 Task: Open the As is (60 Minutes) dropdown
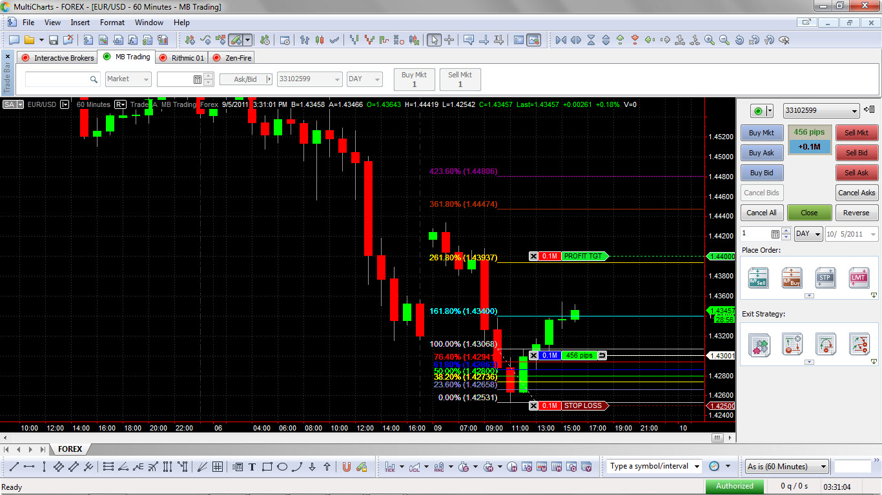click(x=786, y=467)
